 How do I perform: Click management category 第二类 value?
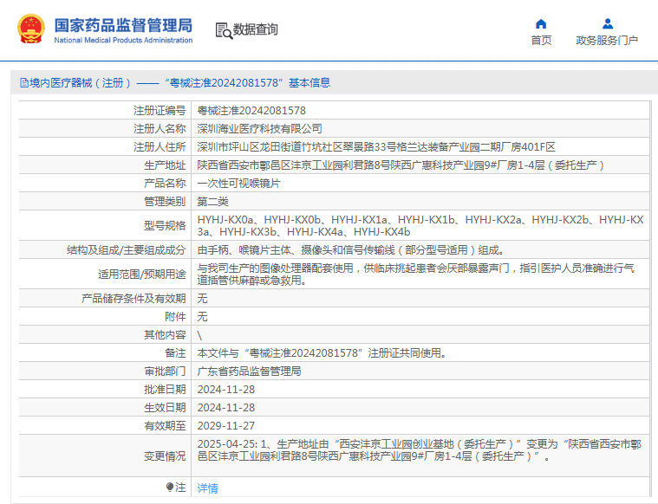click(212, 202)
